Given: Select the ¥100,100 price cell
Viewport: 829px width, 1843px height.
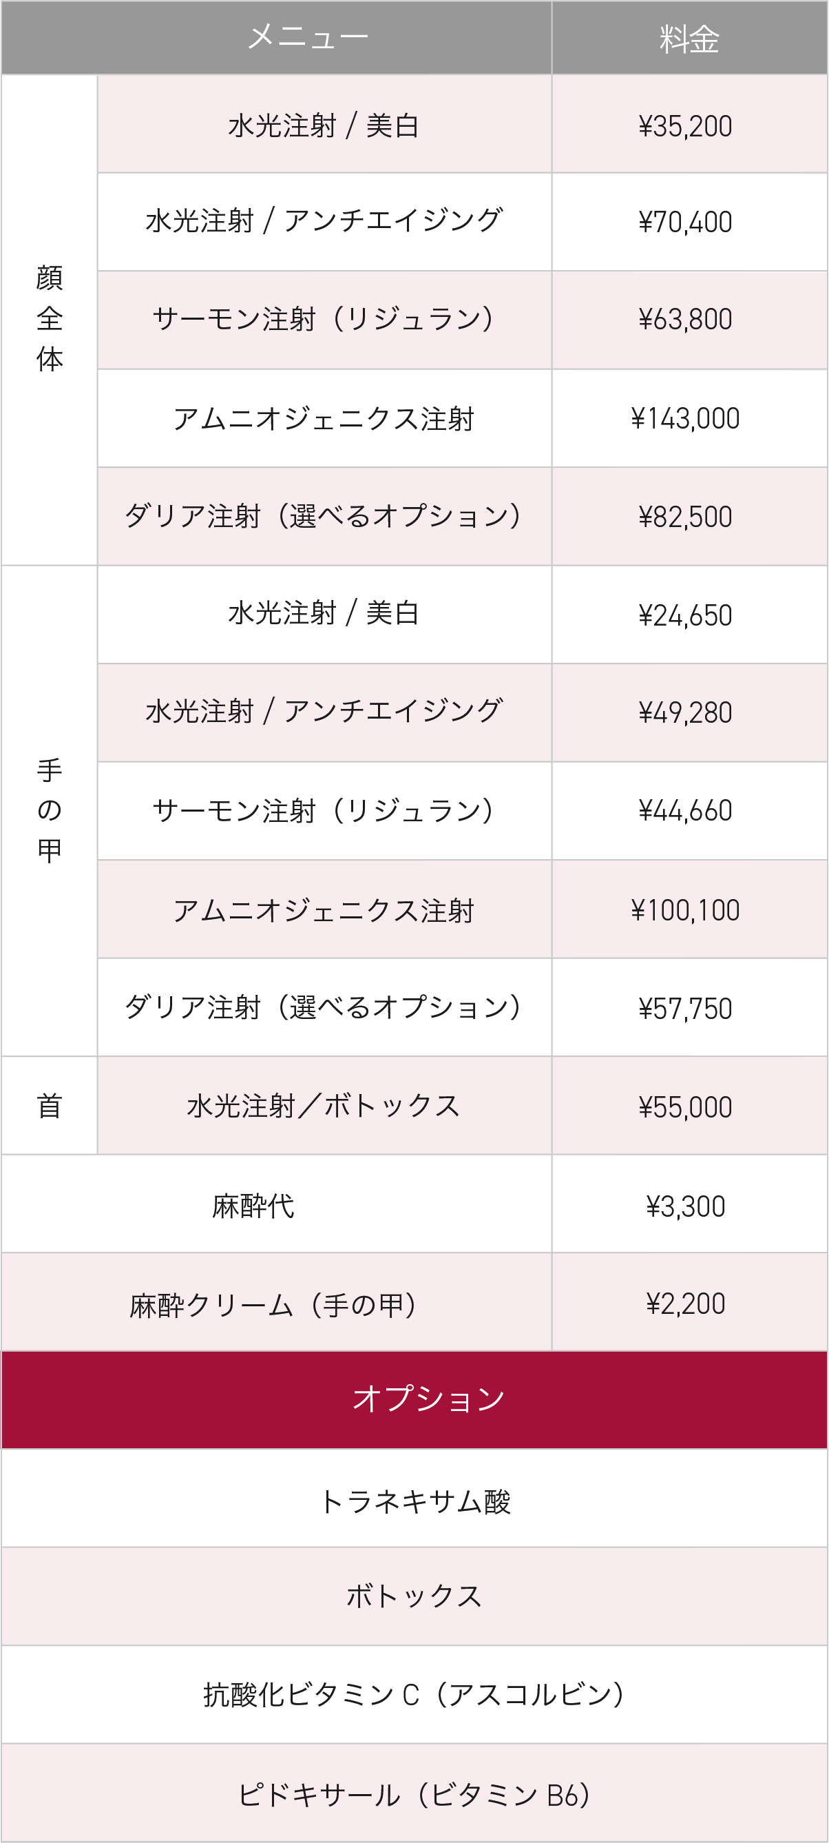Looking at the screenshot, I should tap(685, 910).
